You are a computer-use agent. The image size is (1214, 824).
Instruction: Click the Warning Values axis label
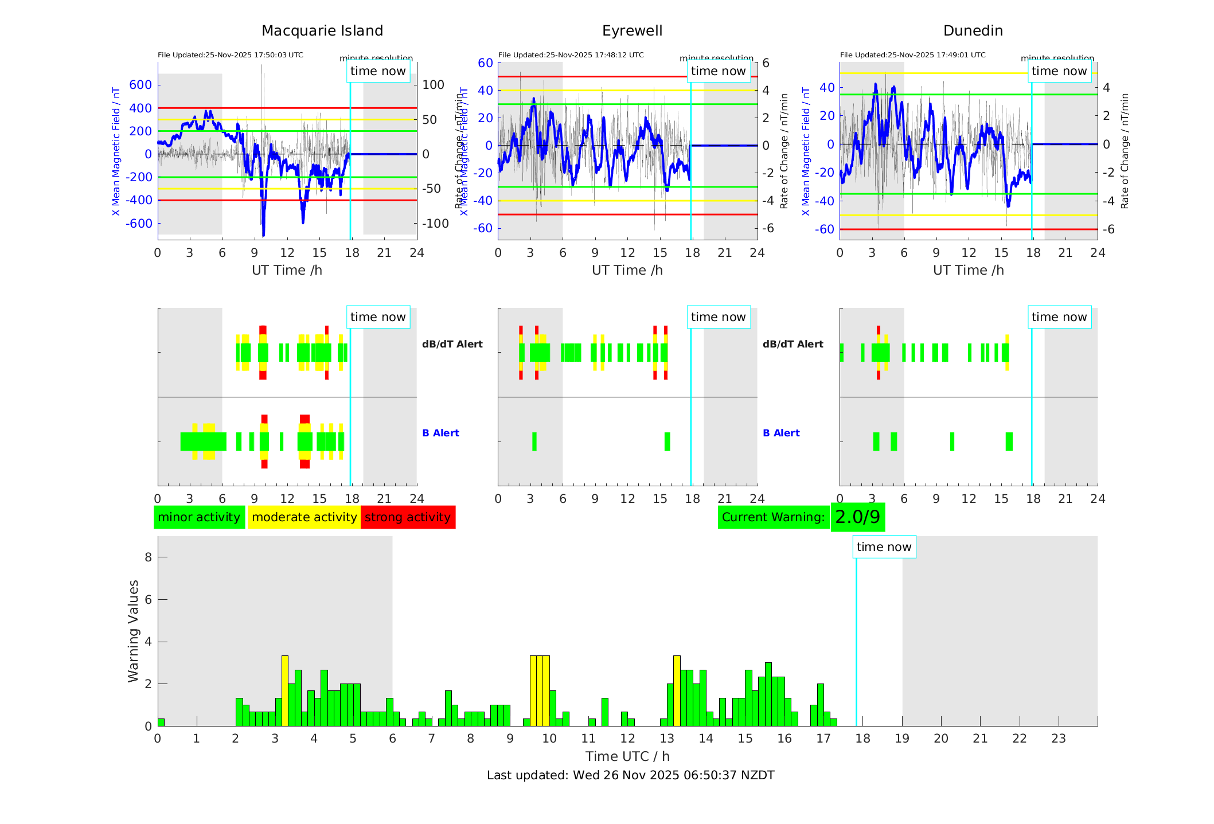point(134,631)
